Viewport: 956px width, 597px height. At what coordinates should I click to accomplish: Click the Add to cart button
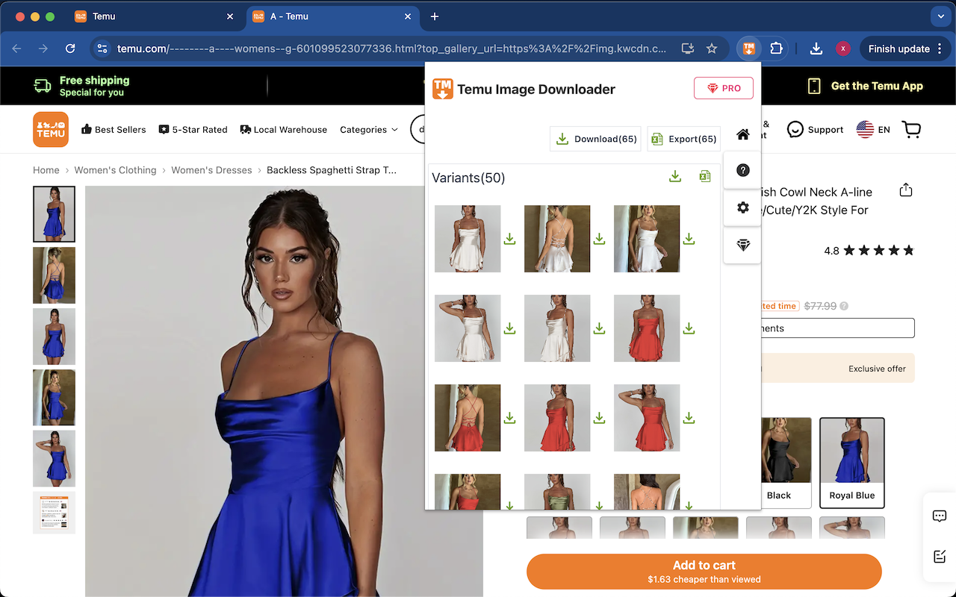(704, 572)
